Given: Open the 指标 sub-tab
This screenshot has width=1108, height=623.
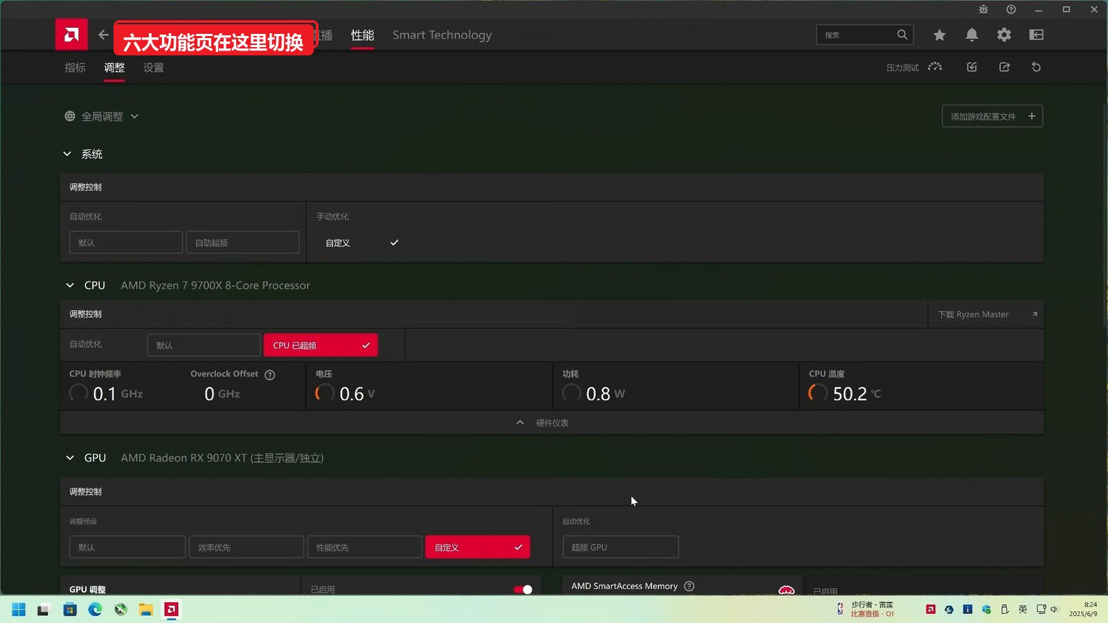Looking at the screenshot, I should tap(75, 68).
